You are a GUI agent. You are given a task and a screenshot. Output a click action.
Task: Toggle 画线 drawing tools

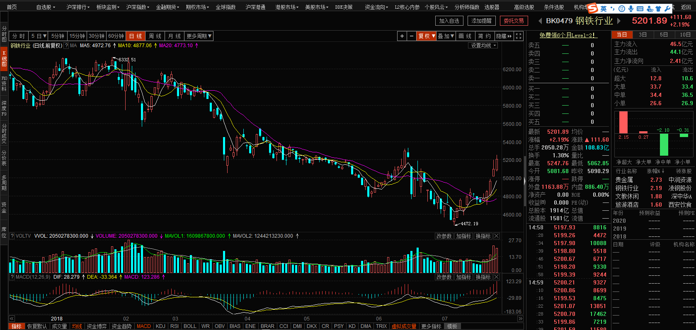tap(465, 36)
